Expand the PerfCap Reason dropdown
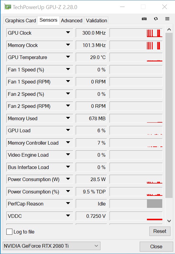The width and height of the screenshot is (175, 254). pos(68,203)
